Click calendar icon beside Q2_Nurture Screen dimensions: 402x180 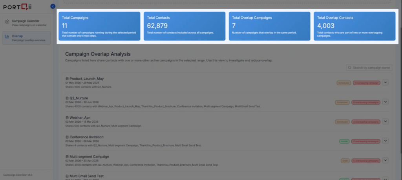pyautogui.click(x=67, y=98)
